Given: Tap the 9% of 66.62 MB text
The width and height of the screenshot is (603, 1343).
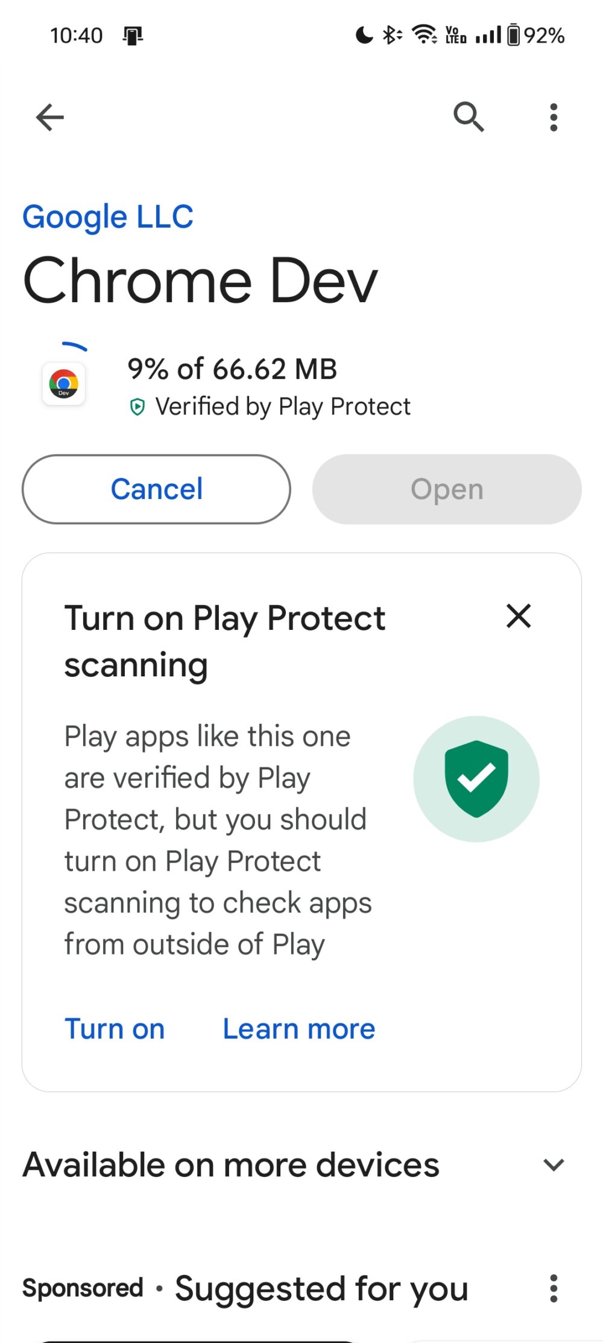Looking at the screenshot, I should (232, 369).
